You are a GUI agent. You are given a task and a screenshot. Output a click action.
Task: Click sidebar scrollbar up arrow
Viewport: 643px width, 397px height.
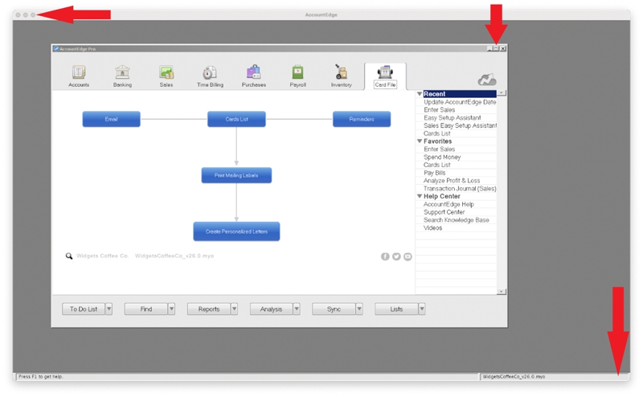(502, 93)
